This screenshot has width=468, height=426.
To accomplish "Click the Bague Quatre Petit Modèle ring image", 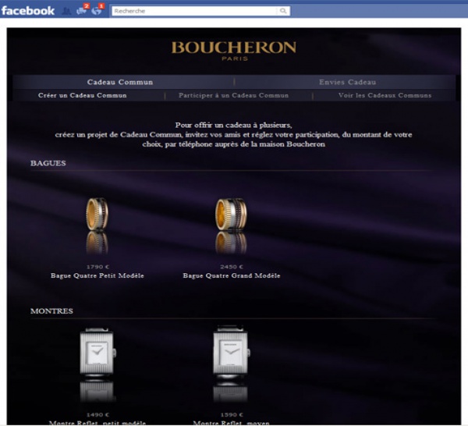I will (x=97, y=215).
